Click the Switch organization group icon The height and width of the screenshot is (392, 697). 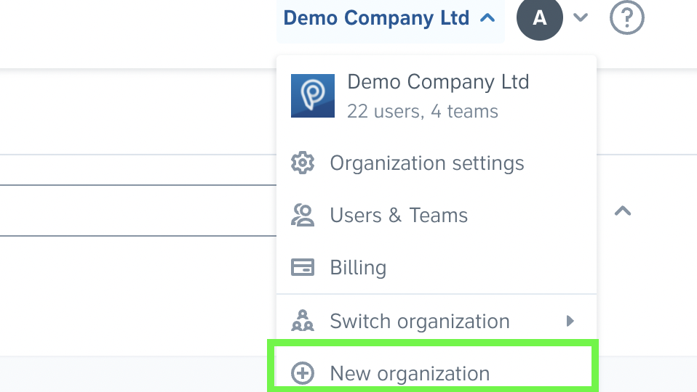pyautogui.click(x=303, y=321)
